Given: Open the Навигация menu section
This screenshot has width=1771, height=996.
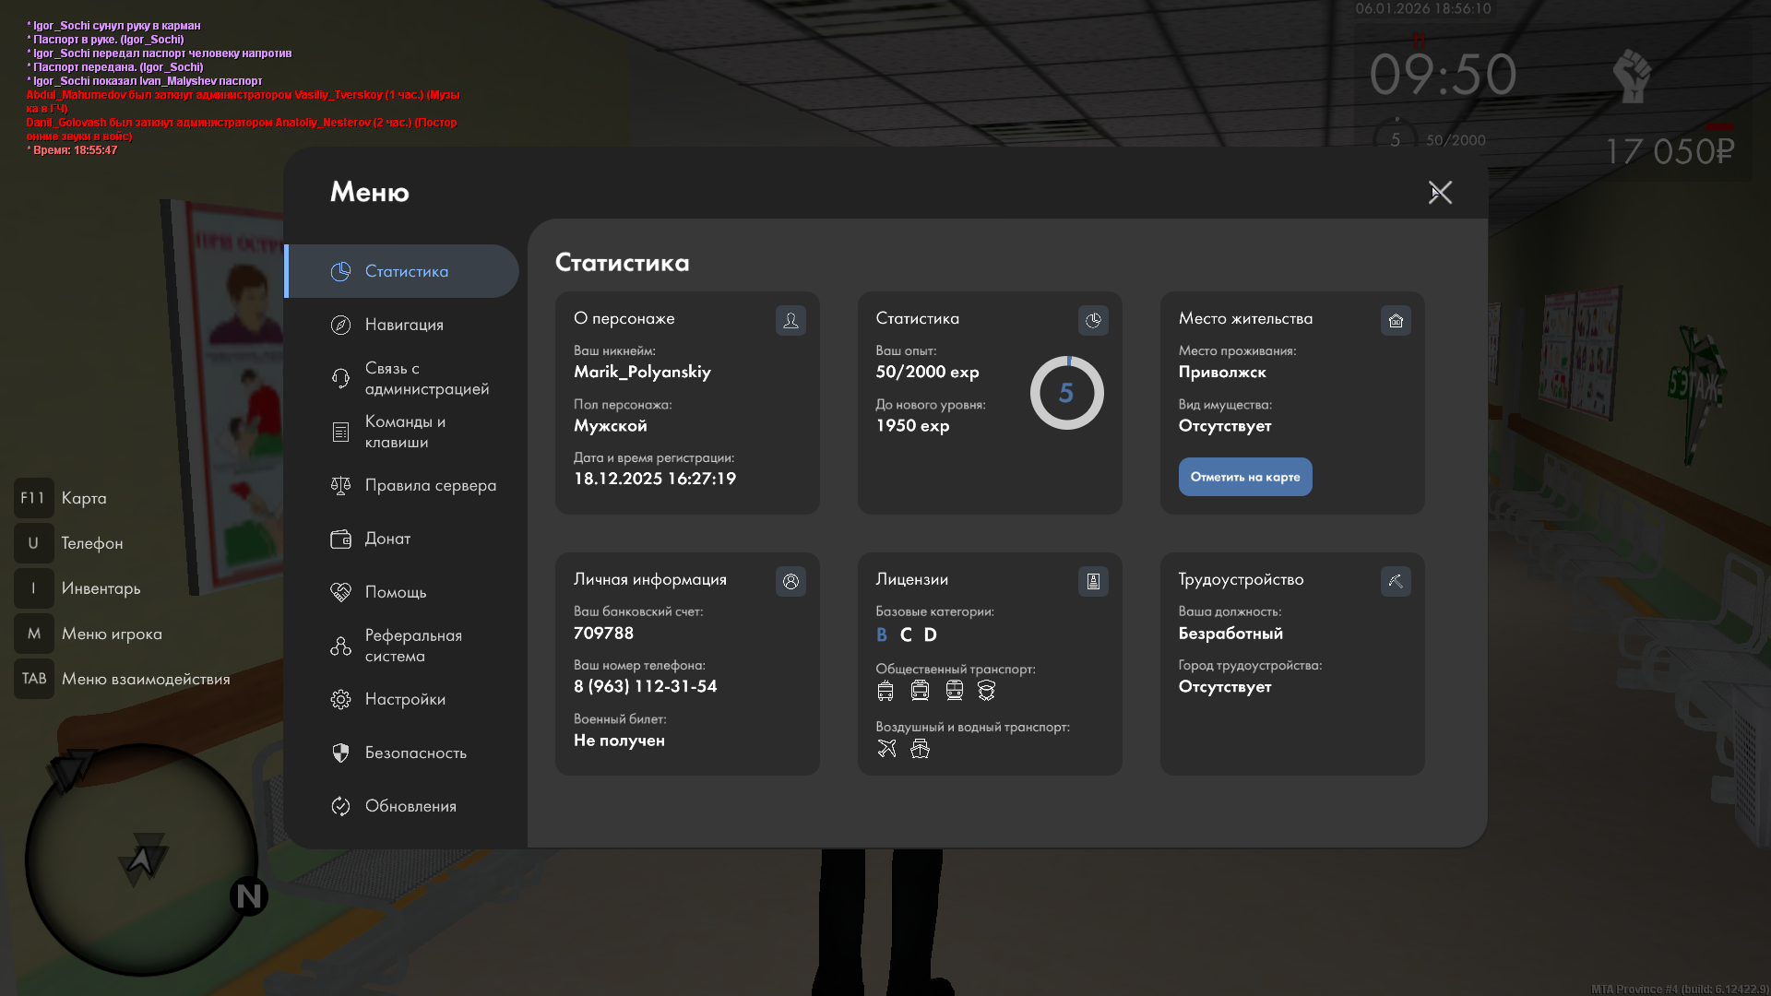Looking at the screenshot, I should (404, 325).
